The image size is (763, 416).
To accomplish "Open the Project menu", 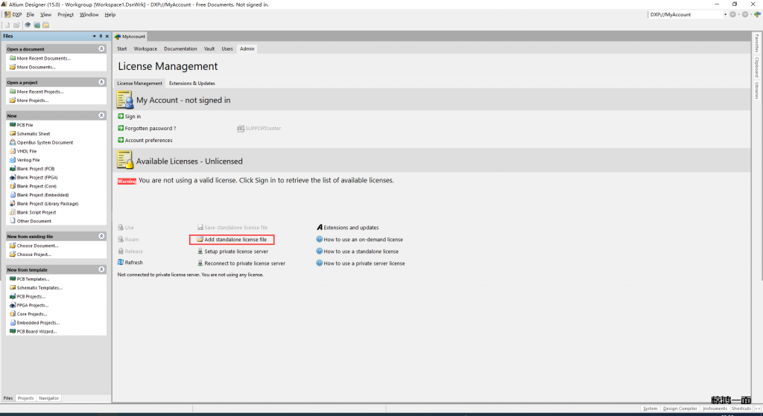I will tap(66, 14).
